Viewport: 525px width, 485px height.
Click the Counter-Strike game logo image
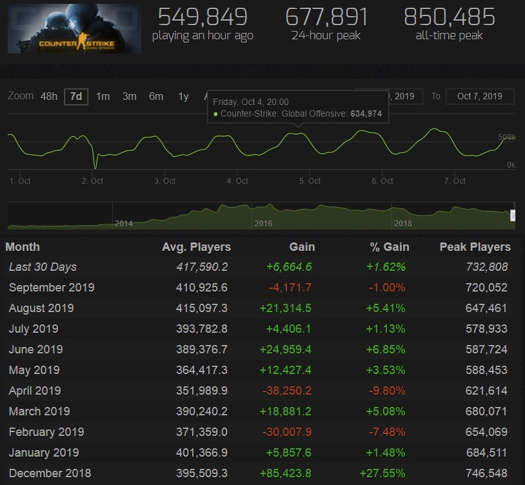pyautogui.click(x=74, y=29)
